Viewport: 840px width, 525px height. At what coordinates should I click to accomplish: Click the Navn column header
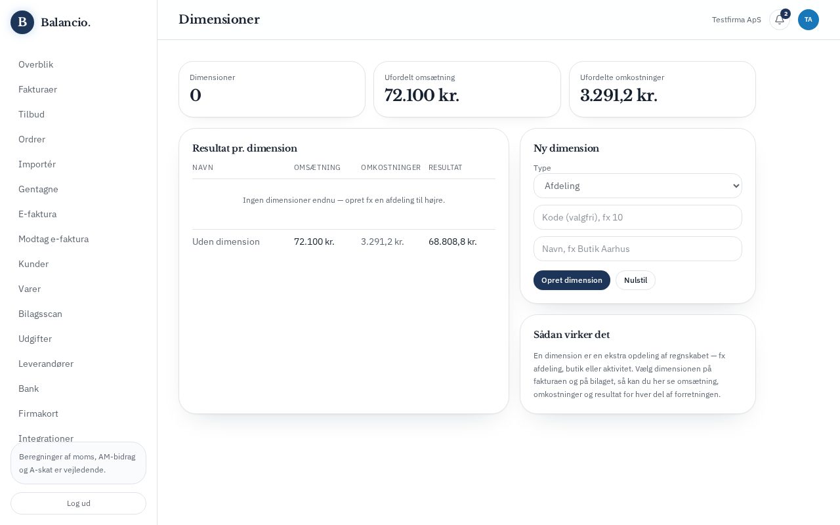pyautogui.click(x=203, y=167)
